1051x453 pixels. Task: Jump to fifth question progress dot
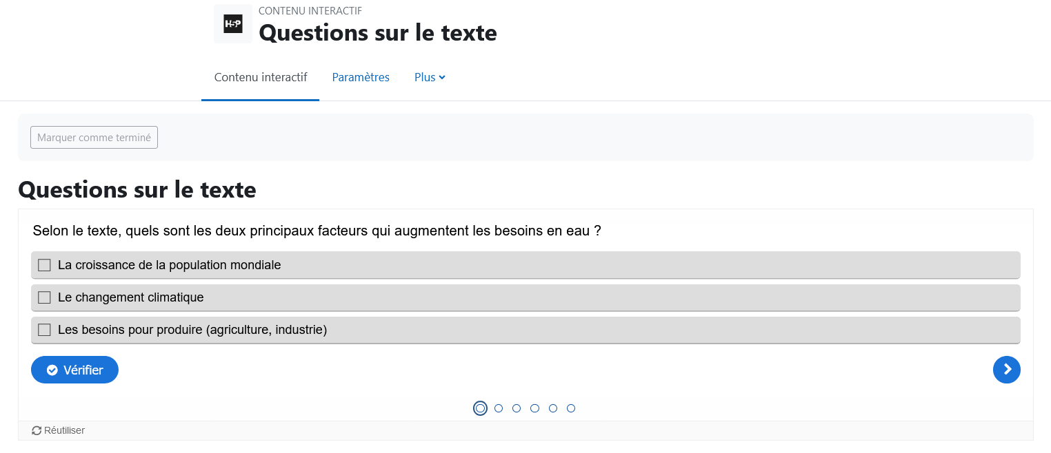pos(553,408)
